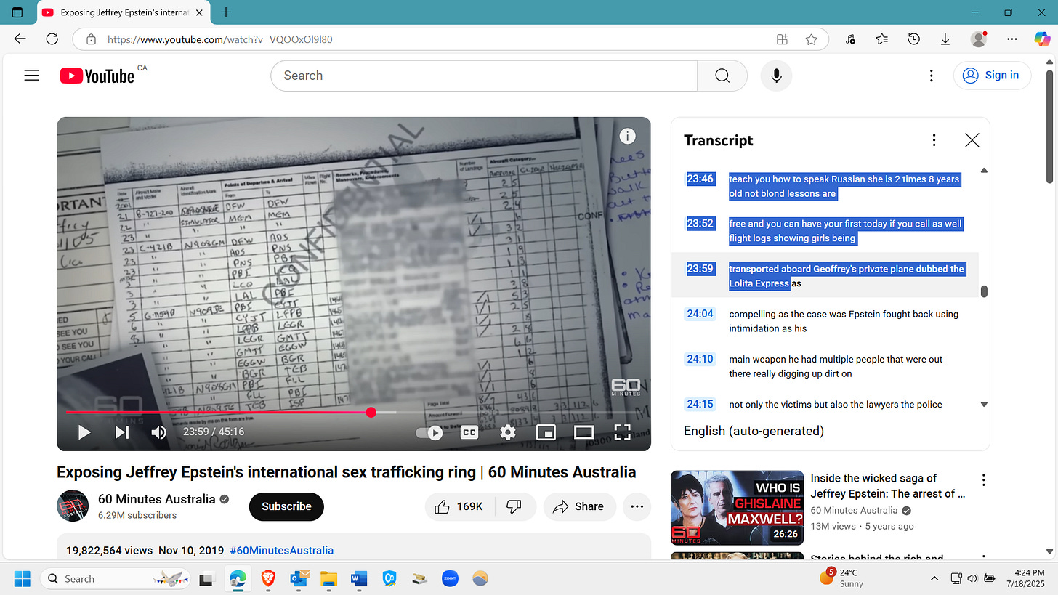Open YouTube settings three-dot menu near Sign in
1058x595 pixels.
pos(932,76)
